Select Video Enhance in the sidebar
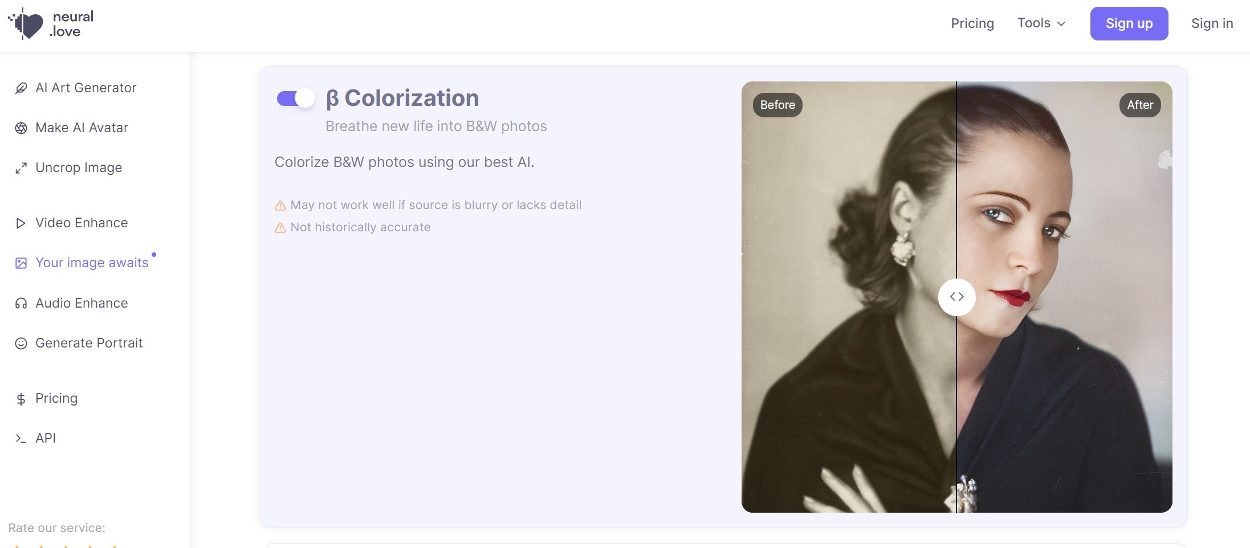 [82, 223]
